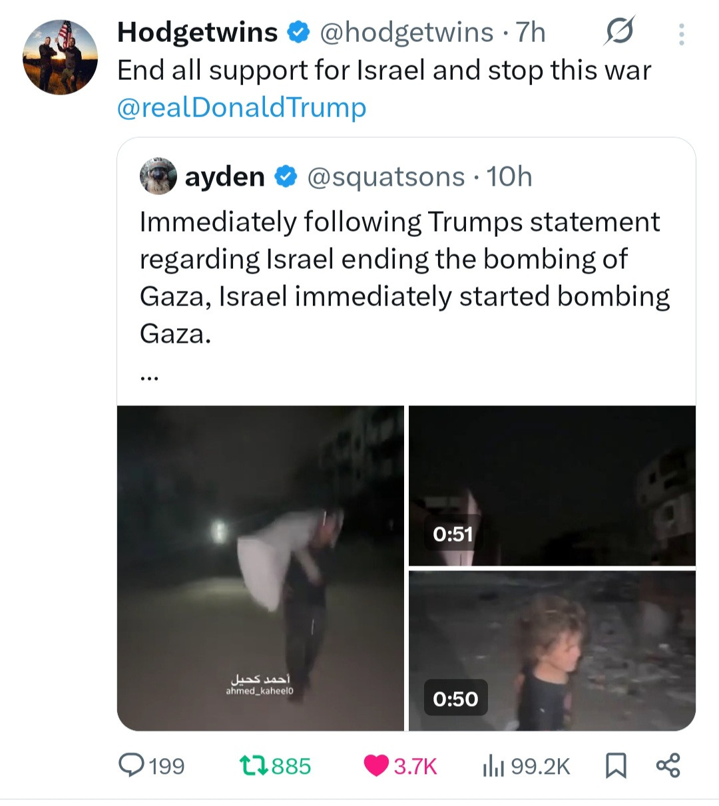This screenshot has width=719, height=806.
Task: Click Hodgetwins' blue verified badge
Action: pos(298,31)
